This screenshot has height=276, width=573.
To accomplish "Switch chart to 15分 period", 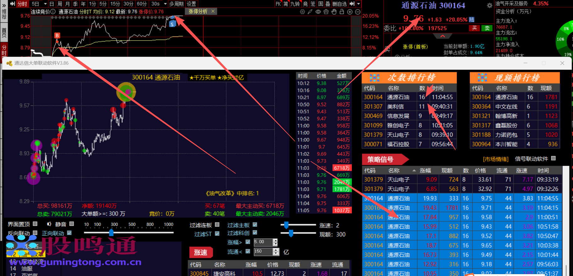I will (115, 4).
